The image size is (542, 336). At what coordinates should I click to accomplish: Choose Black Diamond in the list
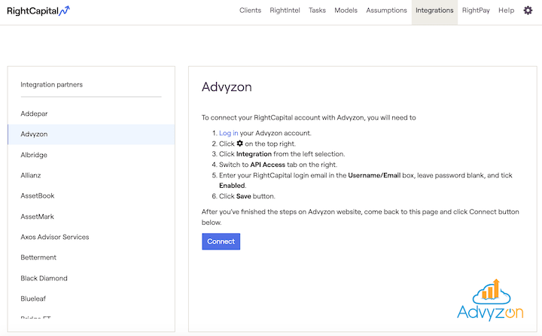pyautogui.click(x=91, y=278)
